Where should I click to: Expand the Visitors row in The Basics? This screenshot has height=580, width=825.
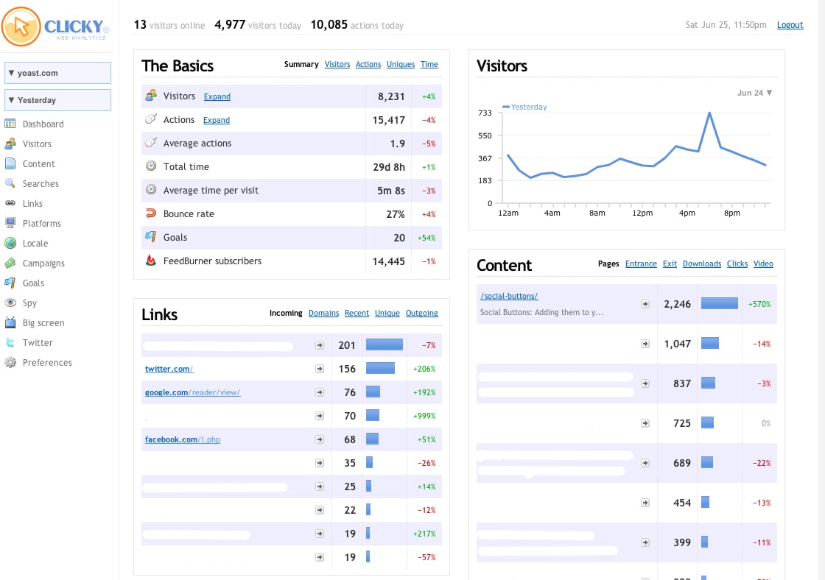[217, 96]
